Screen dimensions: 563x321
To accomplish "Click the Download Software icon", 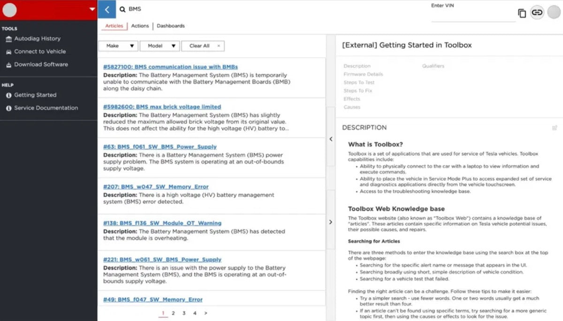I will click(x=9, y=65).
